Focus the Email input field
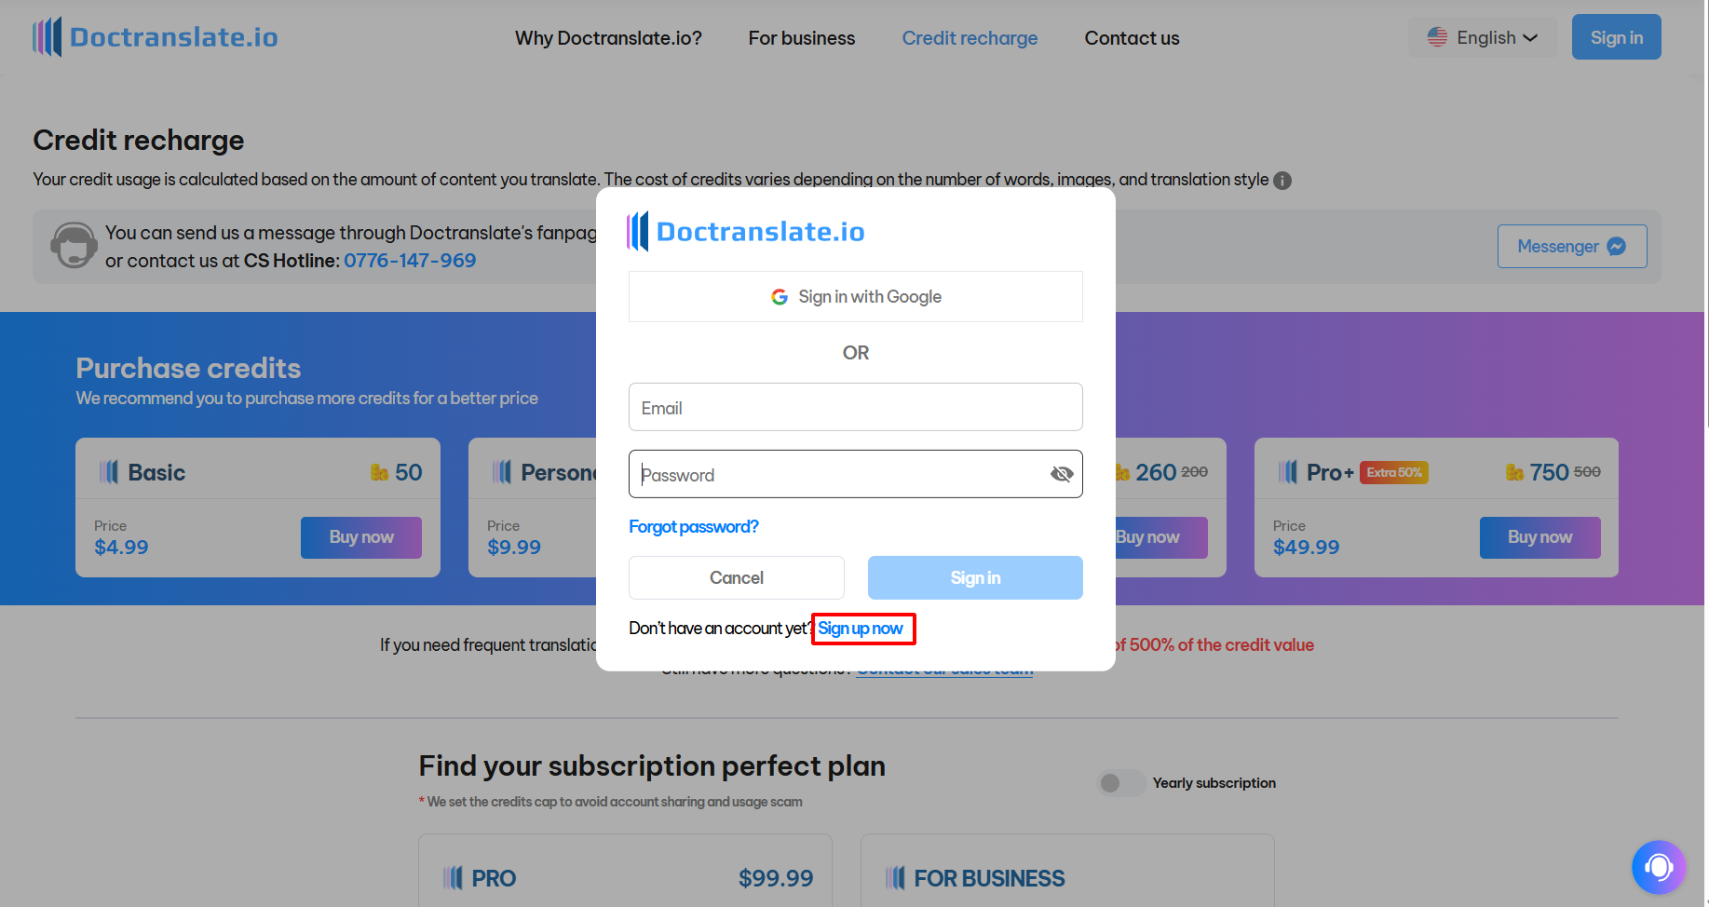This screenshot has width=1709, height=907. [x=855, y=408]
